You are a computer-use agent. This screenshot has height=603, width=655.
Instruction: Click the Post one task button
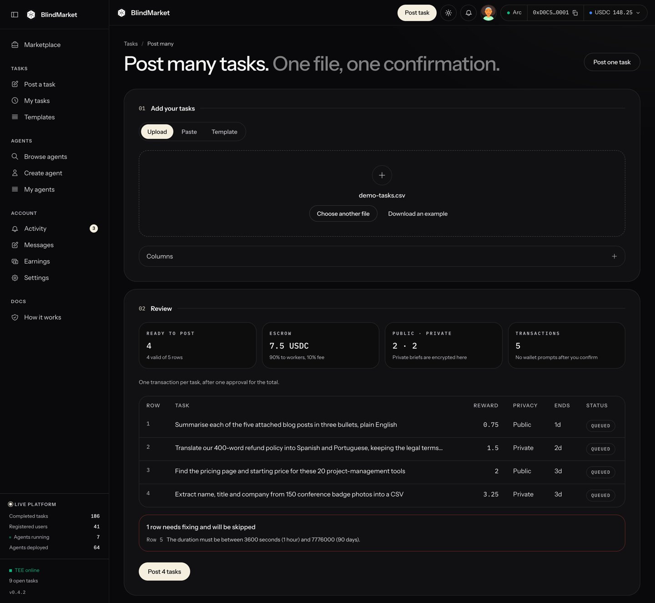[x=612, y=62]
